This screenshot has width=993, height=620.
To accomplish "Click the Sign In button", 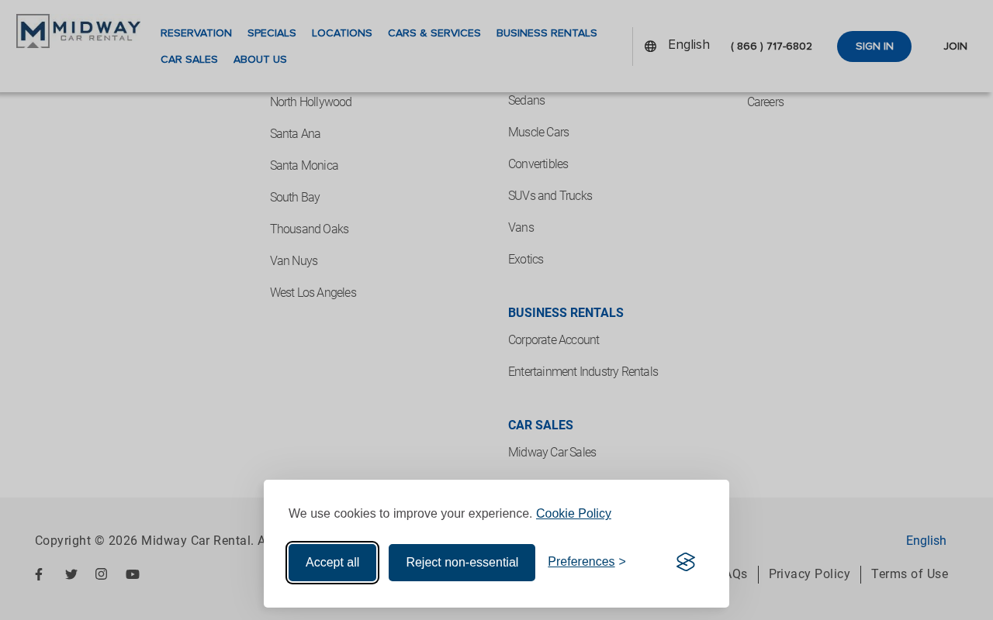I will (874, 46).
